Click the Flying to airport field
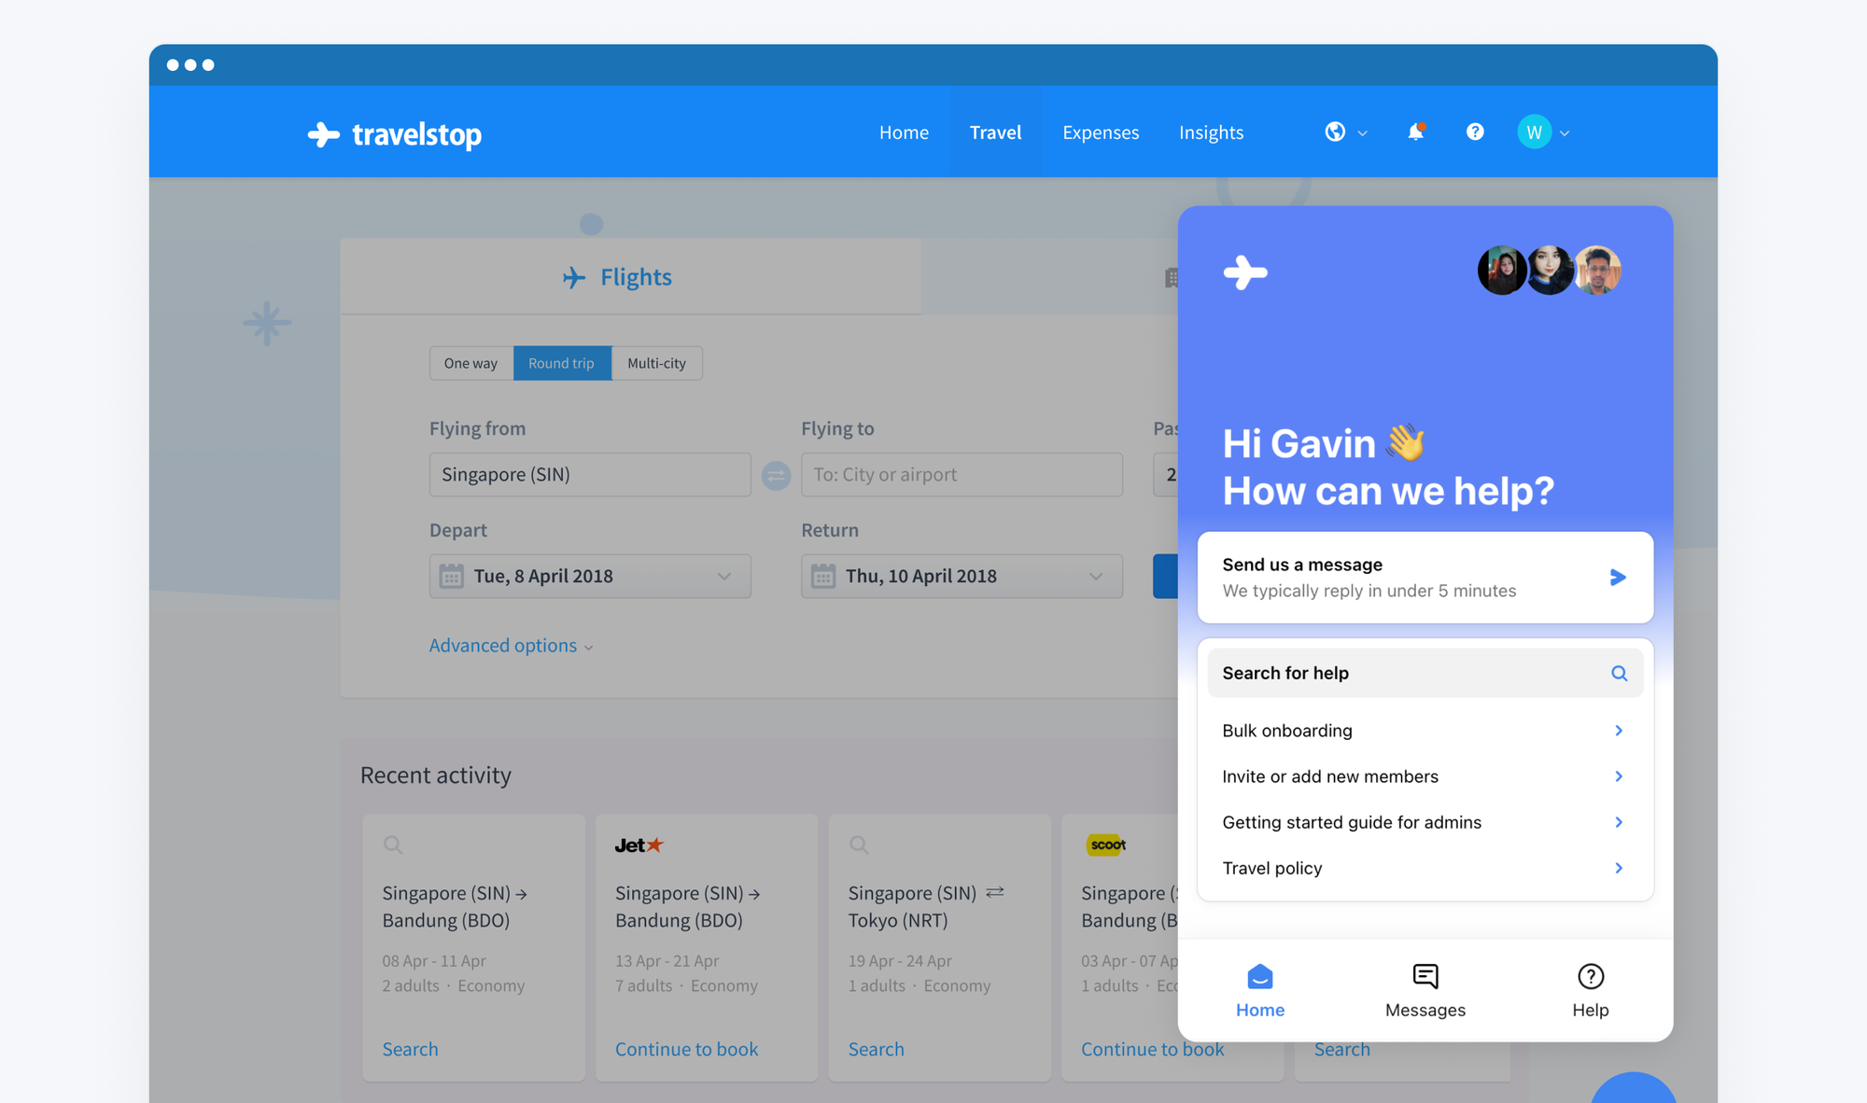 tap(962, 475)
